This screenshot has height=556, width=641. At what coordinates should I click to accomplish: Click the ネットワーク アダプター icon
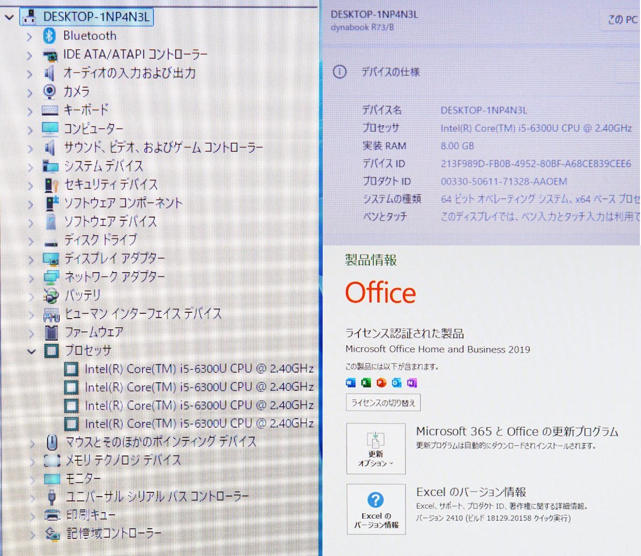tap(51, 277)
